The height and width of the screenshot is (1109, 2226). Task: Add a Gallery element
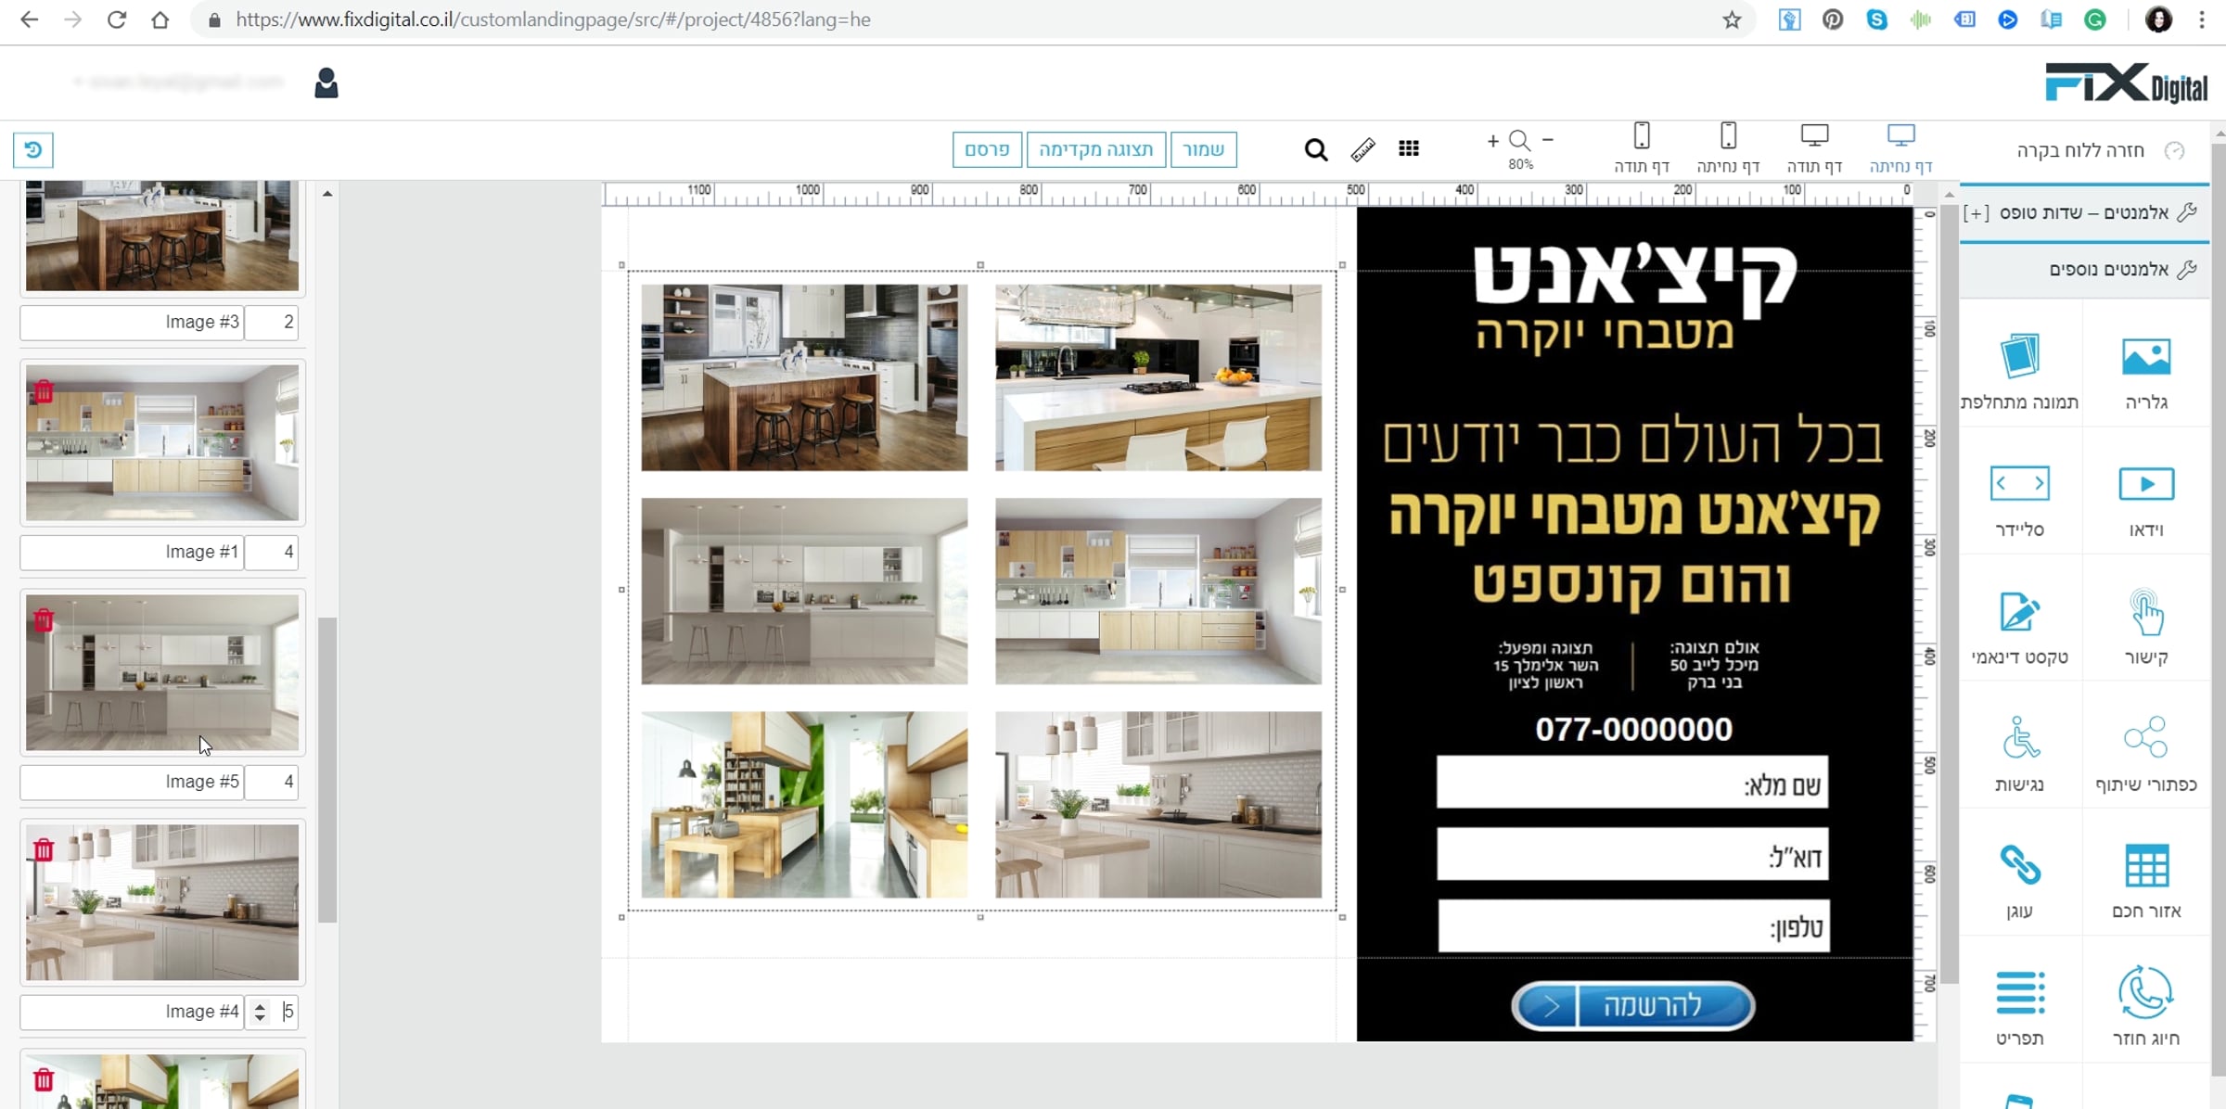(x=2145, y=372)
